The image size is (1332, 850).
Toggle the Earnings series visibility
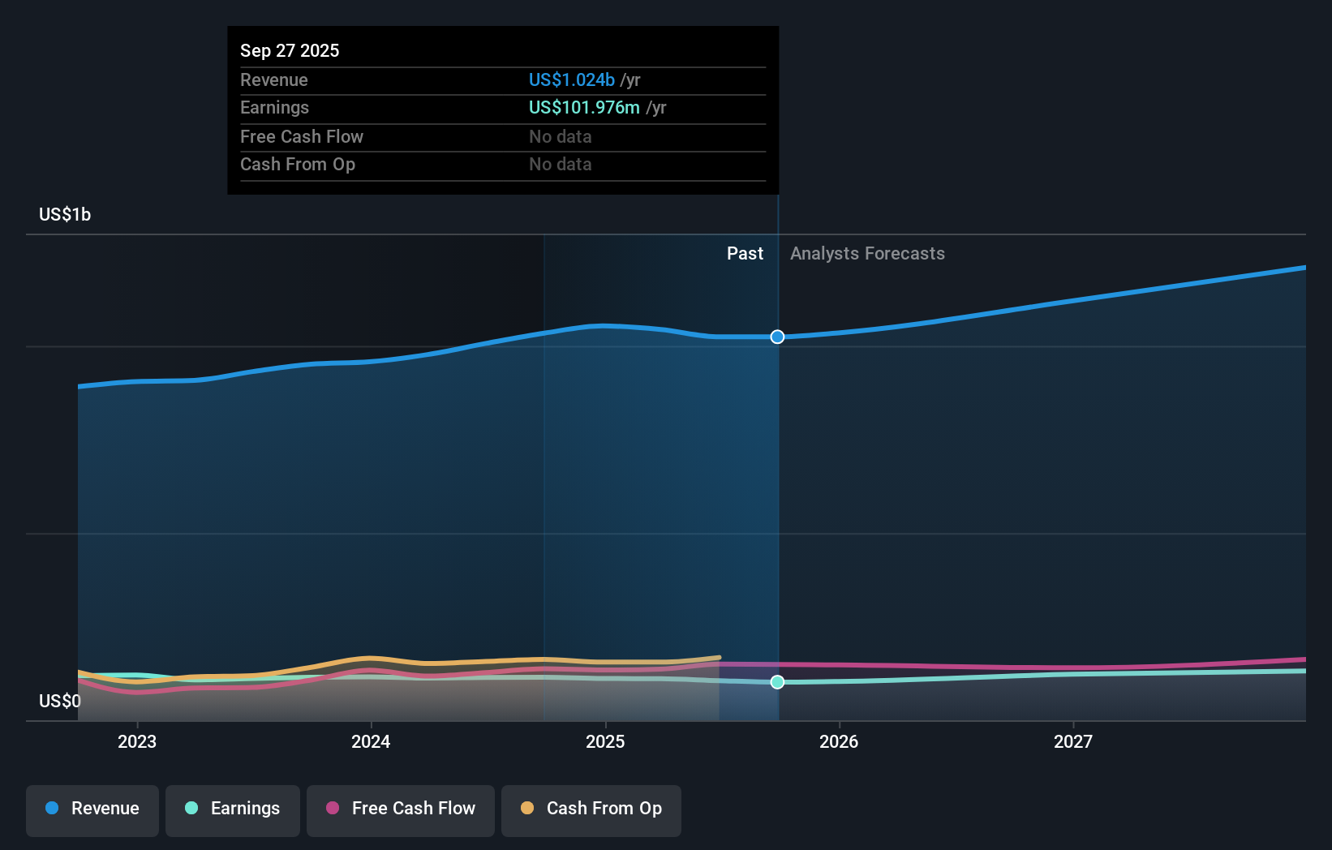(232, 809)
